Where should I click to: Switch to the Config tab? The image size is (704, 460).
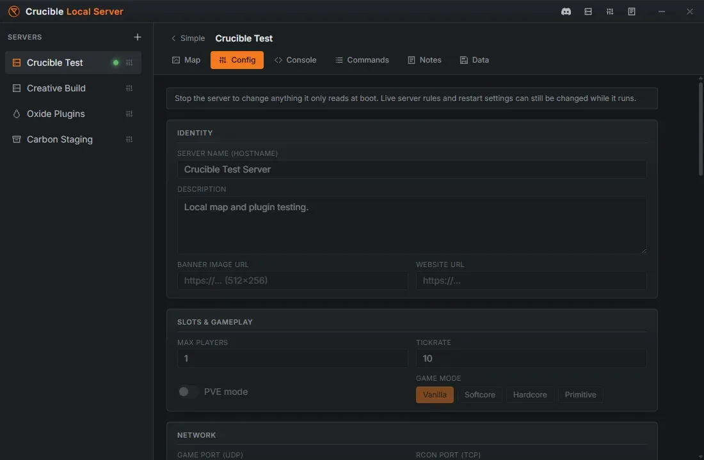pyautogui.click(x=237, y=60)
